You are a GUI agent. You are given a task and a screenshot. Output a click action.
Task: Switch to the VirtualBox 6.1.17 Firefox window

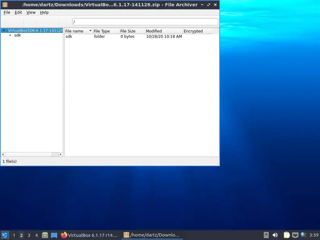tap(89, 235)
